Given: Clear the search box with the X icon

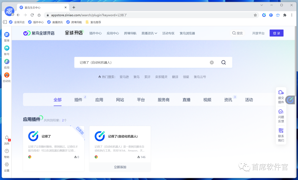Looking at the screenshot, I should coord(212,62).
